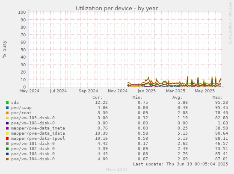Click the 'Last update' timestamp text
234x174 pixels.
(x=181, y=164)
